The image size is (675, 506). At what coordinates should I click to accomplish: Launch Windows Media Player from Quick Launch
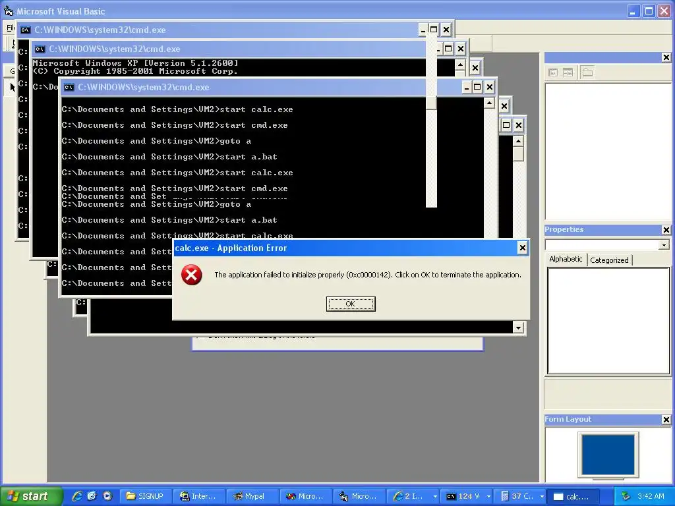coord(107,496)
